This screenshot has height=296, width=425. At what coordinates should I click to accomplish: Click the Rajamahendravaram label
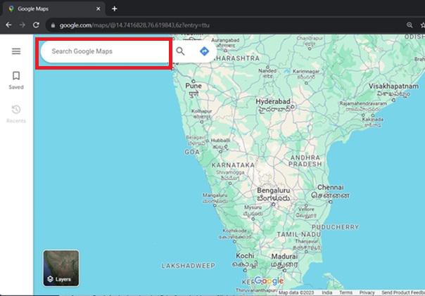(363, 103)
